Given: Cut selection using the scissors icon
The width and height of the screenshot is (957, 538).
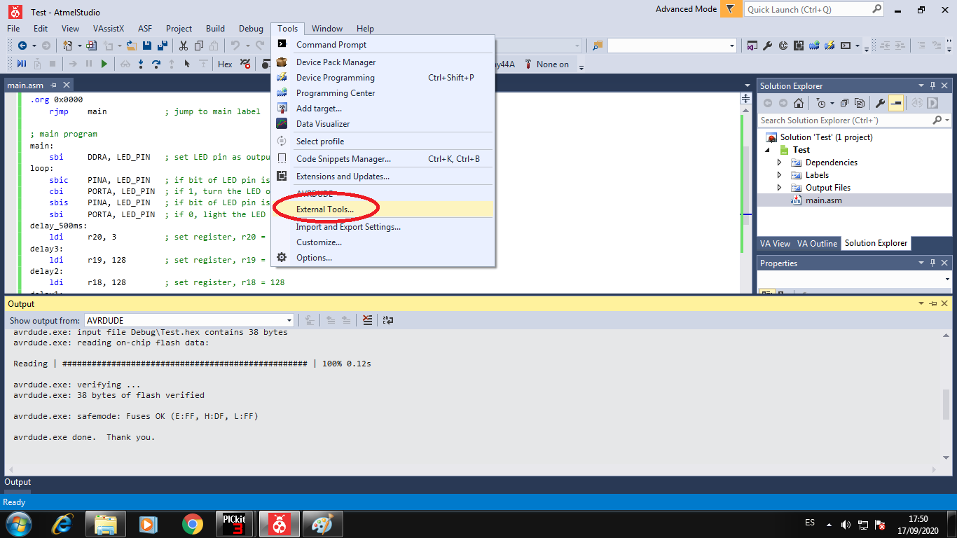Looking at the screenshot, I should tap(184, 46).
